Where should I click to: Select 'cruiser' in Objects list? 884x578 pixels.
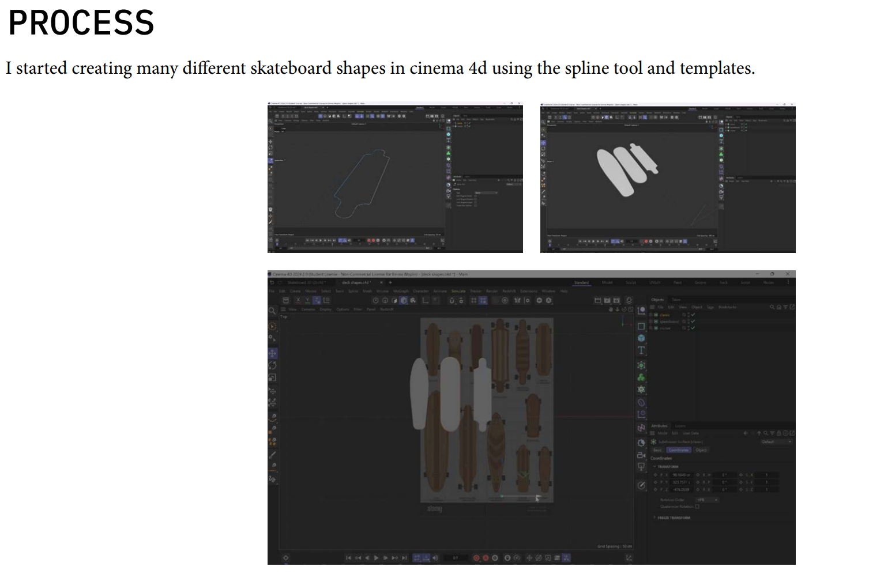point(665,328)
